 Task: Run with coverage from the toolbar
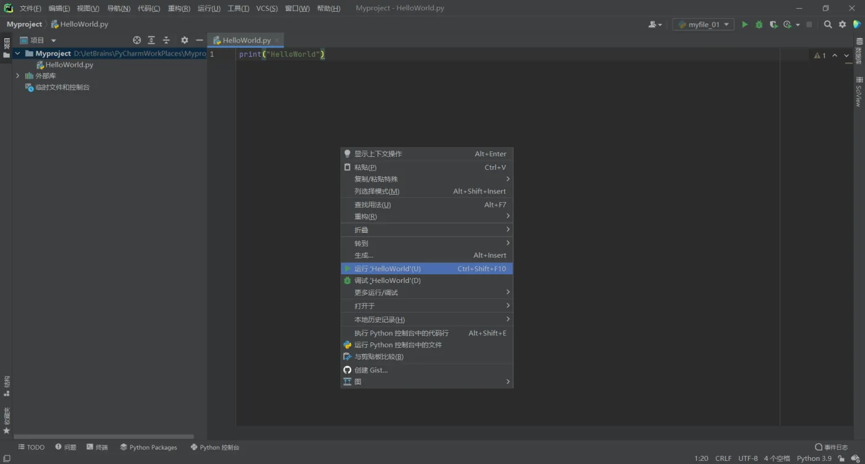click(x=774, y=25)
